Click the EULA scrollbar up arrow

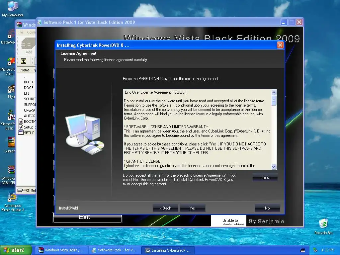click(274, 93)
